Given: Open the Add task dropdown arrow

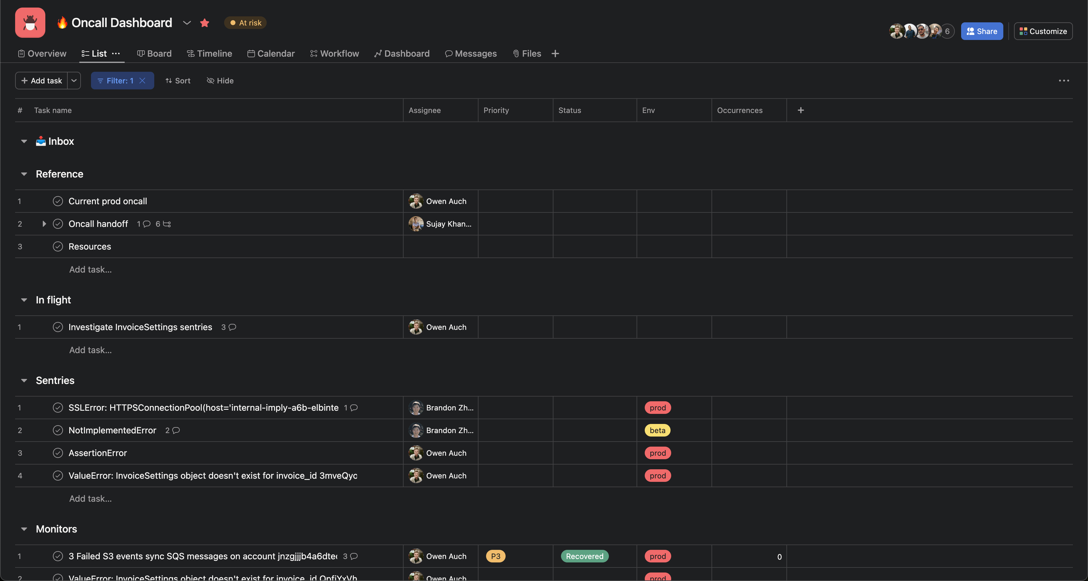Looking at the screenshot, I should [74, 81].
